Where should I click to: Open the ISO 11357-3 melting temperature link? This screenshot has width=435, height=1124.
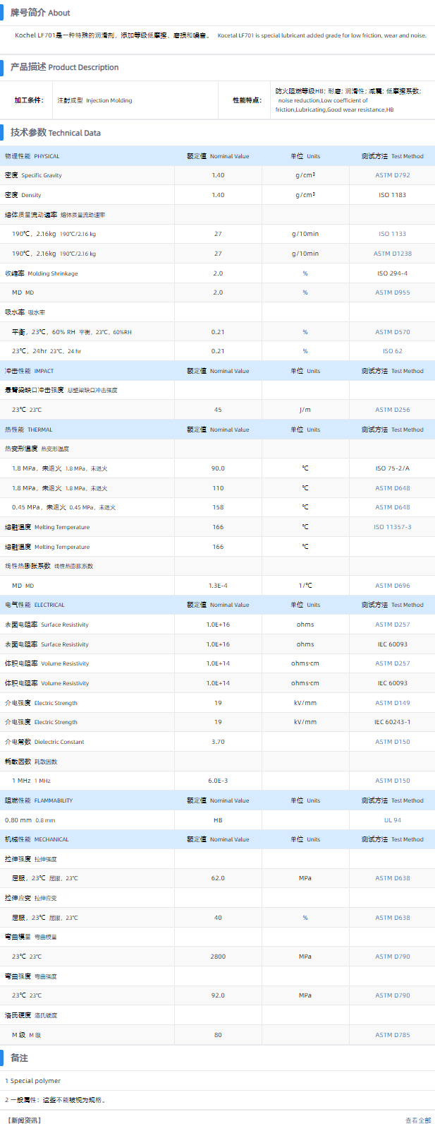click(x=392, y=527)
